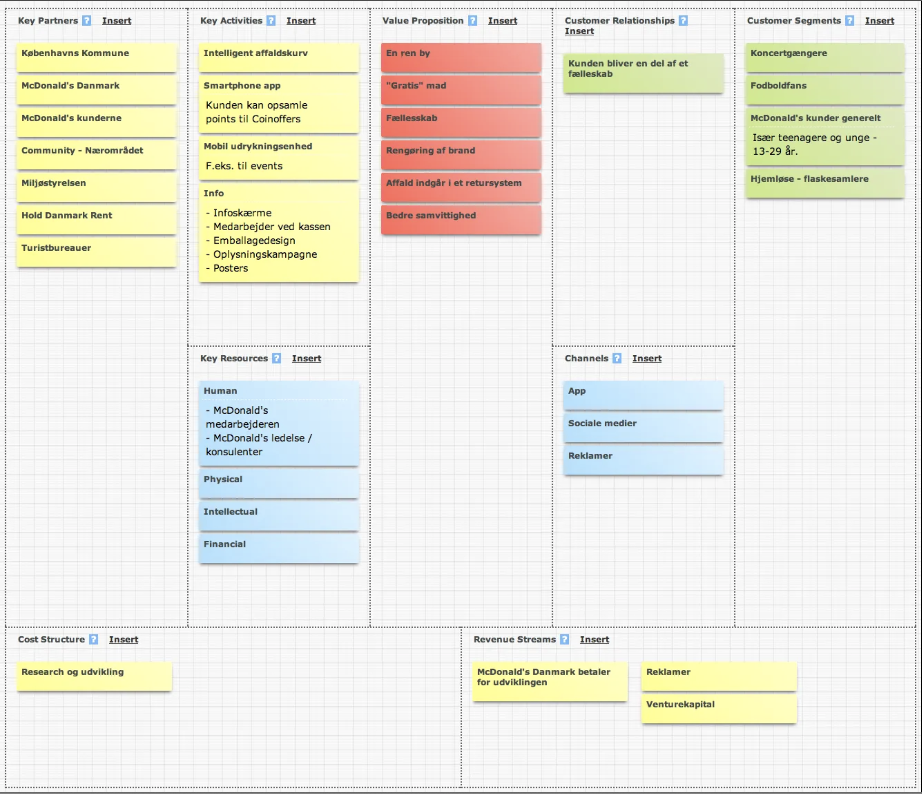Image resolution: width=922 pixels, height=794 pixels.
Task: Open the Key Partners help icon
Action: 87,20
